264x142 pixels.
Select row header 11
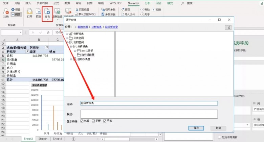click(3, 80)
